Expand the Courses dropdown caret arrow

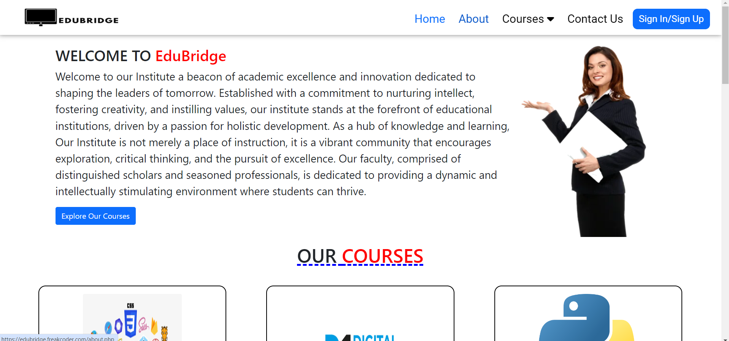tap(550, 19)
